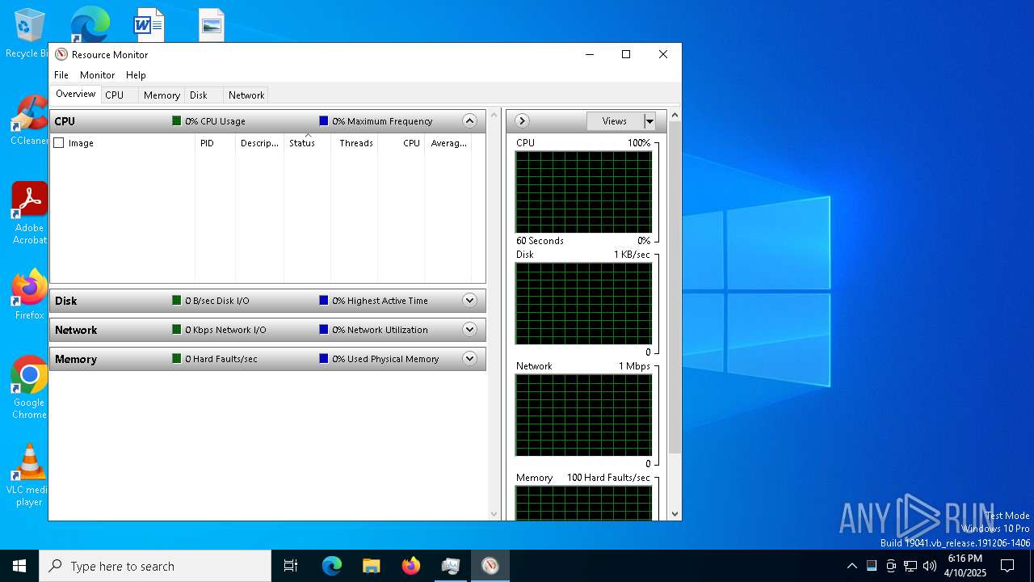Open the Views dropdown arrow

pos(649,121)
